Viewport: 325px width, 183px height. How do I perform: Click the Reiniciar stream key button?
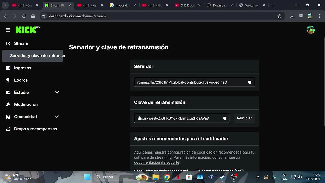tap(244, 118)
